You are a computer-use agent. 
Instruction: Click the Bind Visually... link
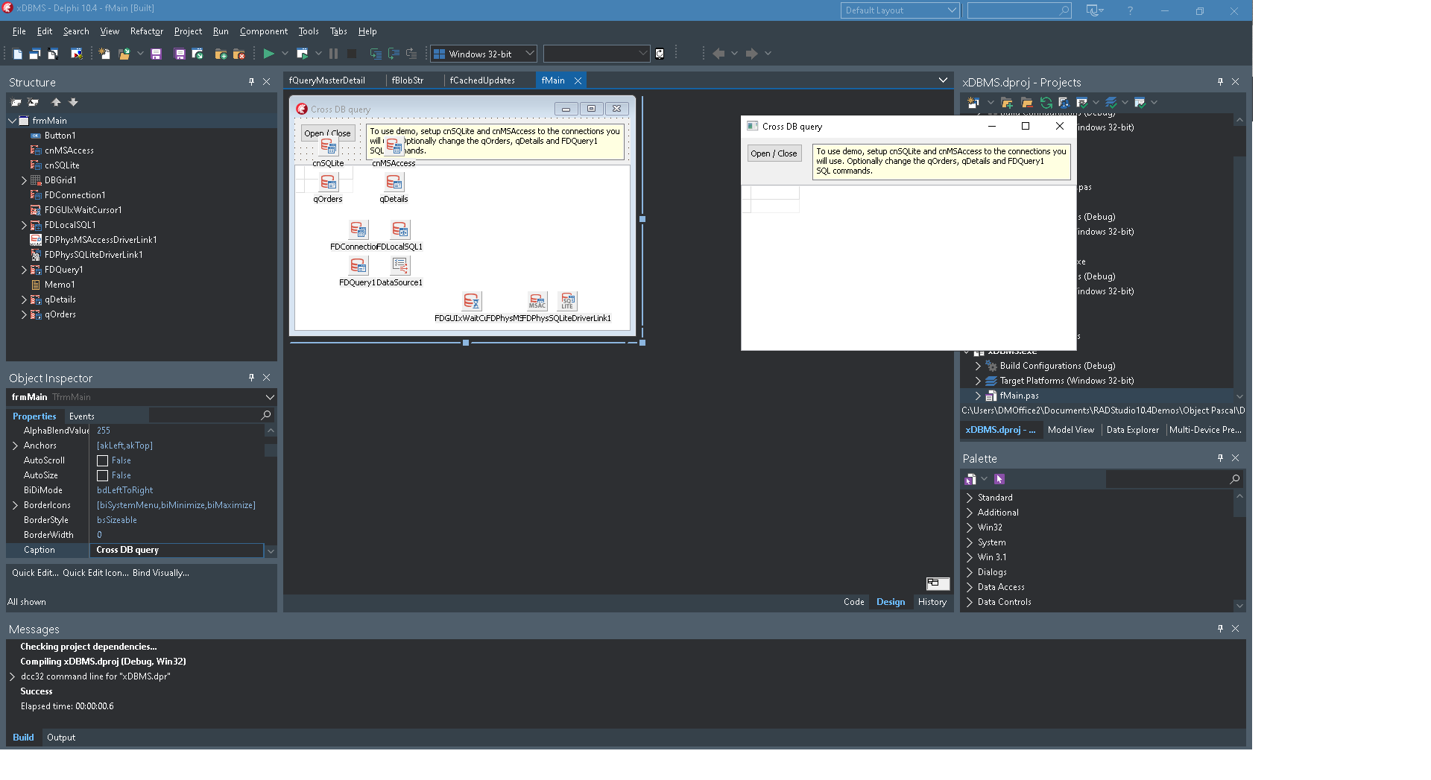(x=161, y=573)
